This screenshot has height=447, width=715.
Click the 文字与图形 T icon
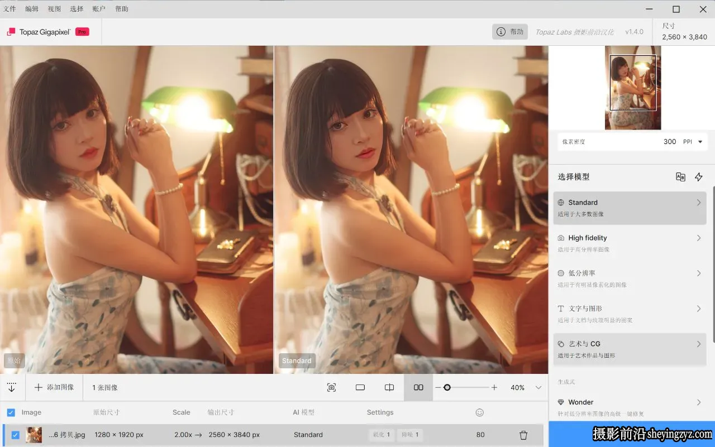click(x=561, y=309)
